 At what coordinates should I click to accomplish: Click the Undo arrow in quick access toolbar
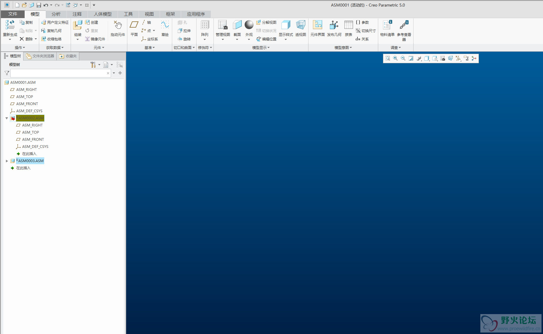point(46,5)
